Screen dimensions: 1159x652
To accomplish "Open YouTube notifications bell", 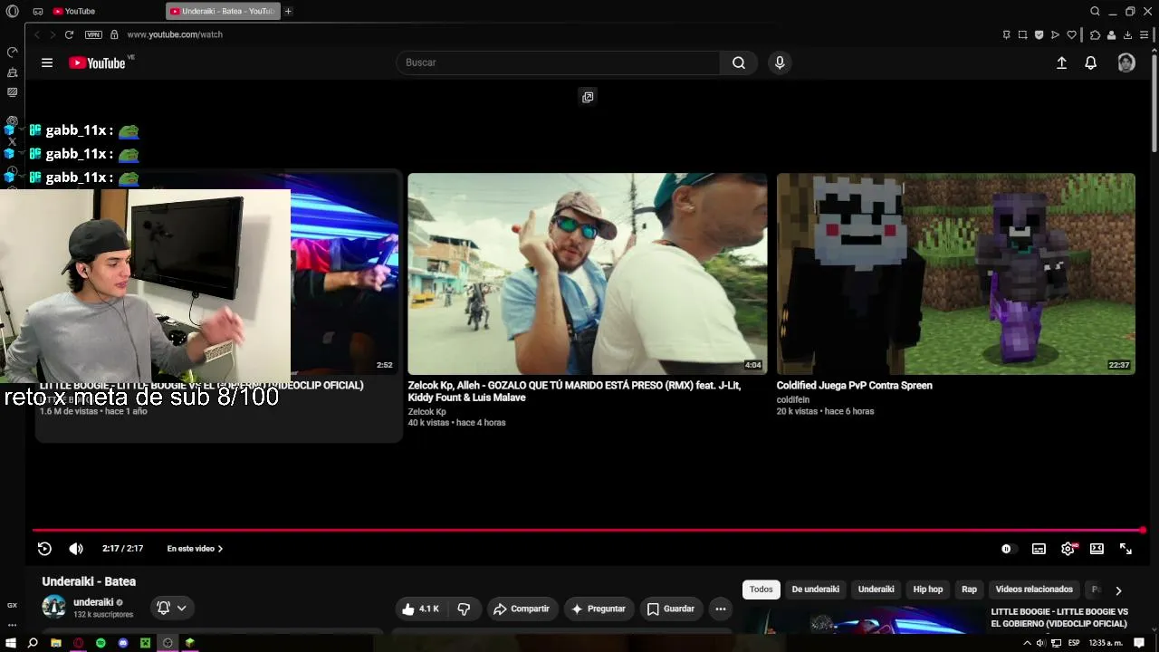I will click(1091, 62).
